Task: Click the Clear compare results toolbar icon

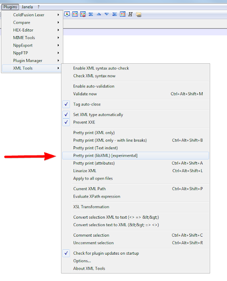Action: tap(83, 14)
